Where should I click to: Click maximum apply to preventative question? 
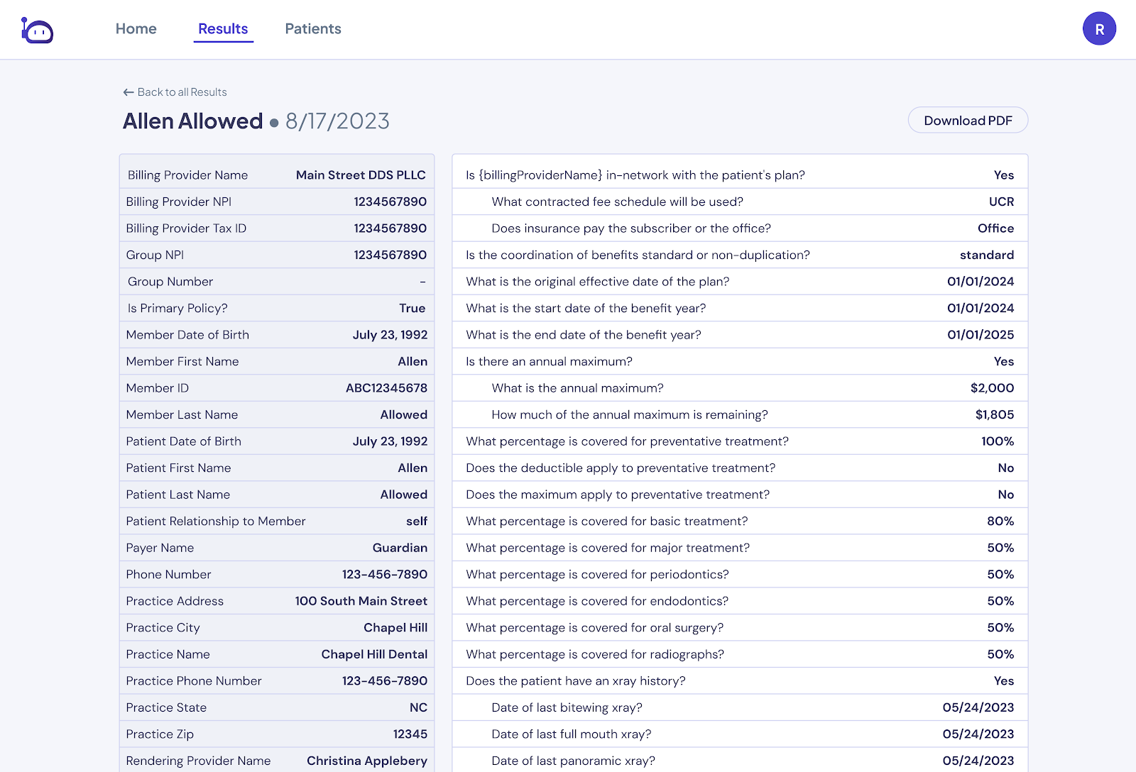(618, 495)
